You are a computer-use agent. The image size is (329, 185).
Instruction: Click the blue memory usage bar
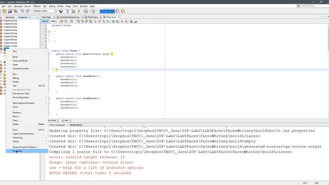107,11
